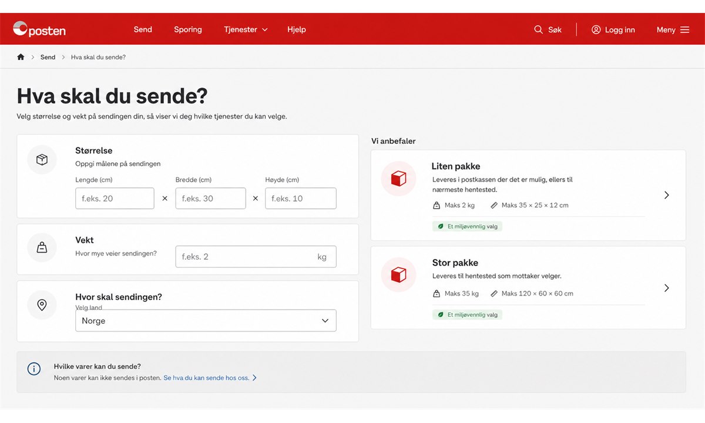This screenshot has width=705, height=423.
Task: Click the Send breadcrumb link
Action: pos(48,57)
